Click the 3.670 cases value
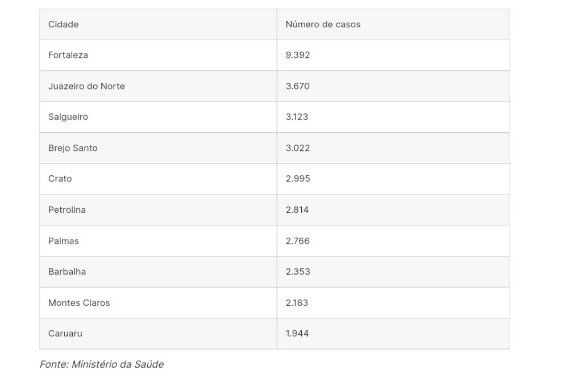 [298, 86]
